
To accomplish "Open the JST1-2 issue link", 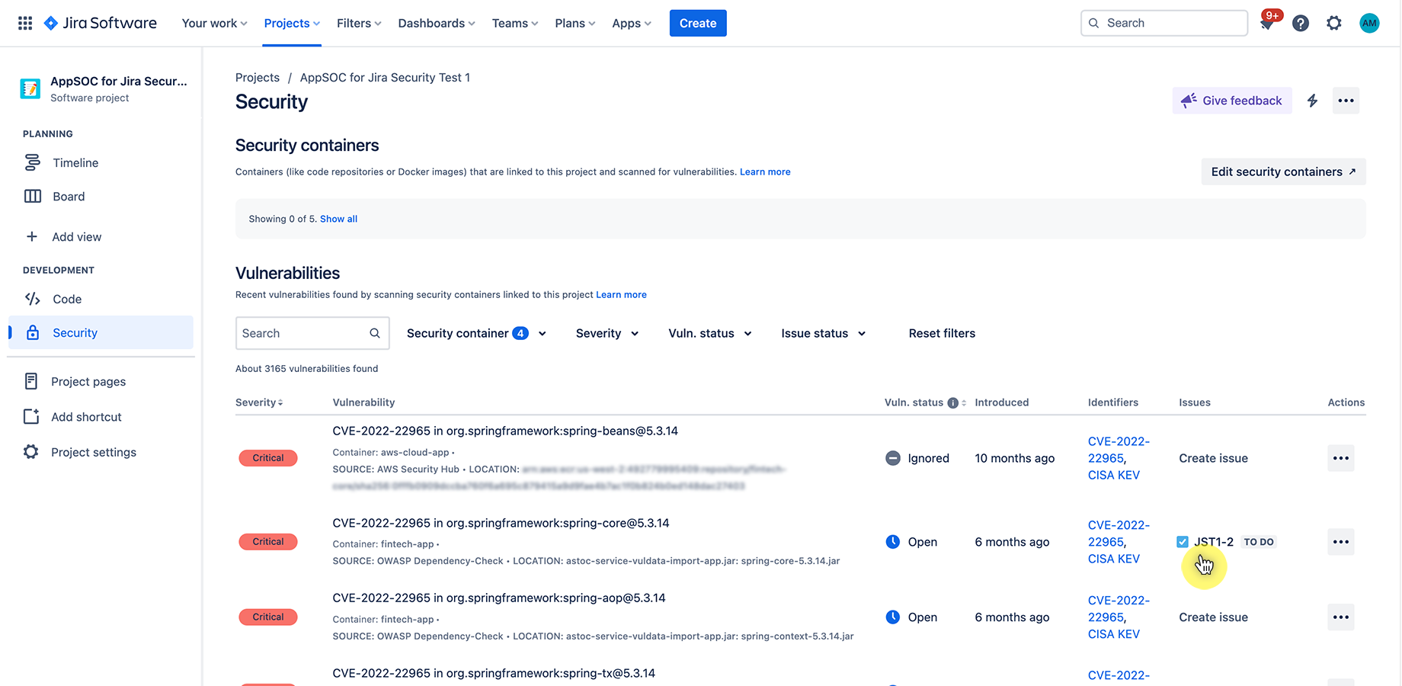I will point(1213,542).
